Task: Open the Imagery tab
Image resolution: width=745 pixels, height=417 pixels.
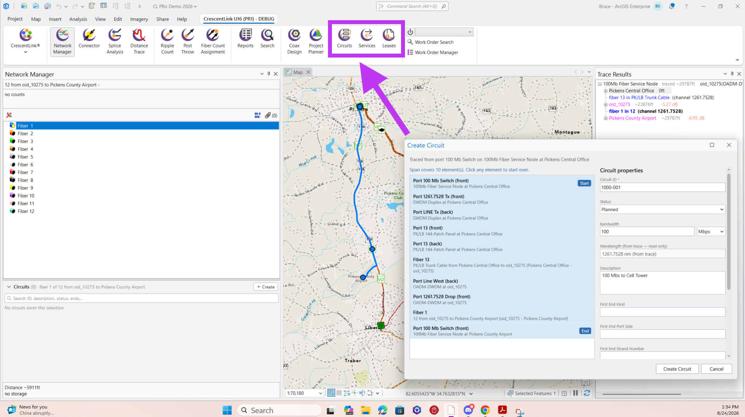Action: click(139, 19)
